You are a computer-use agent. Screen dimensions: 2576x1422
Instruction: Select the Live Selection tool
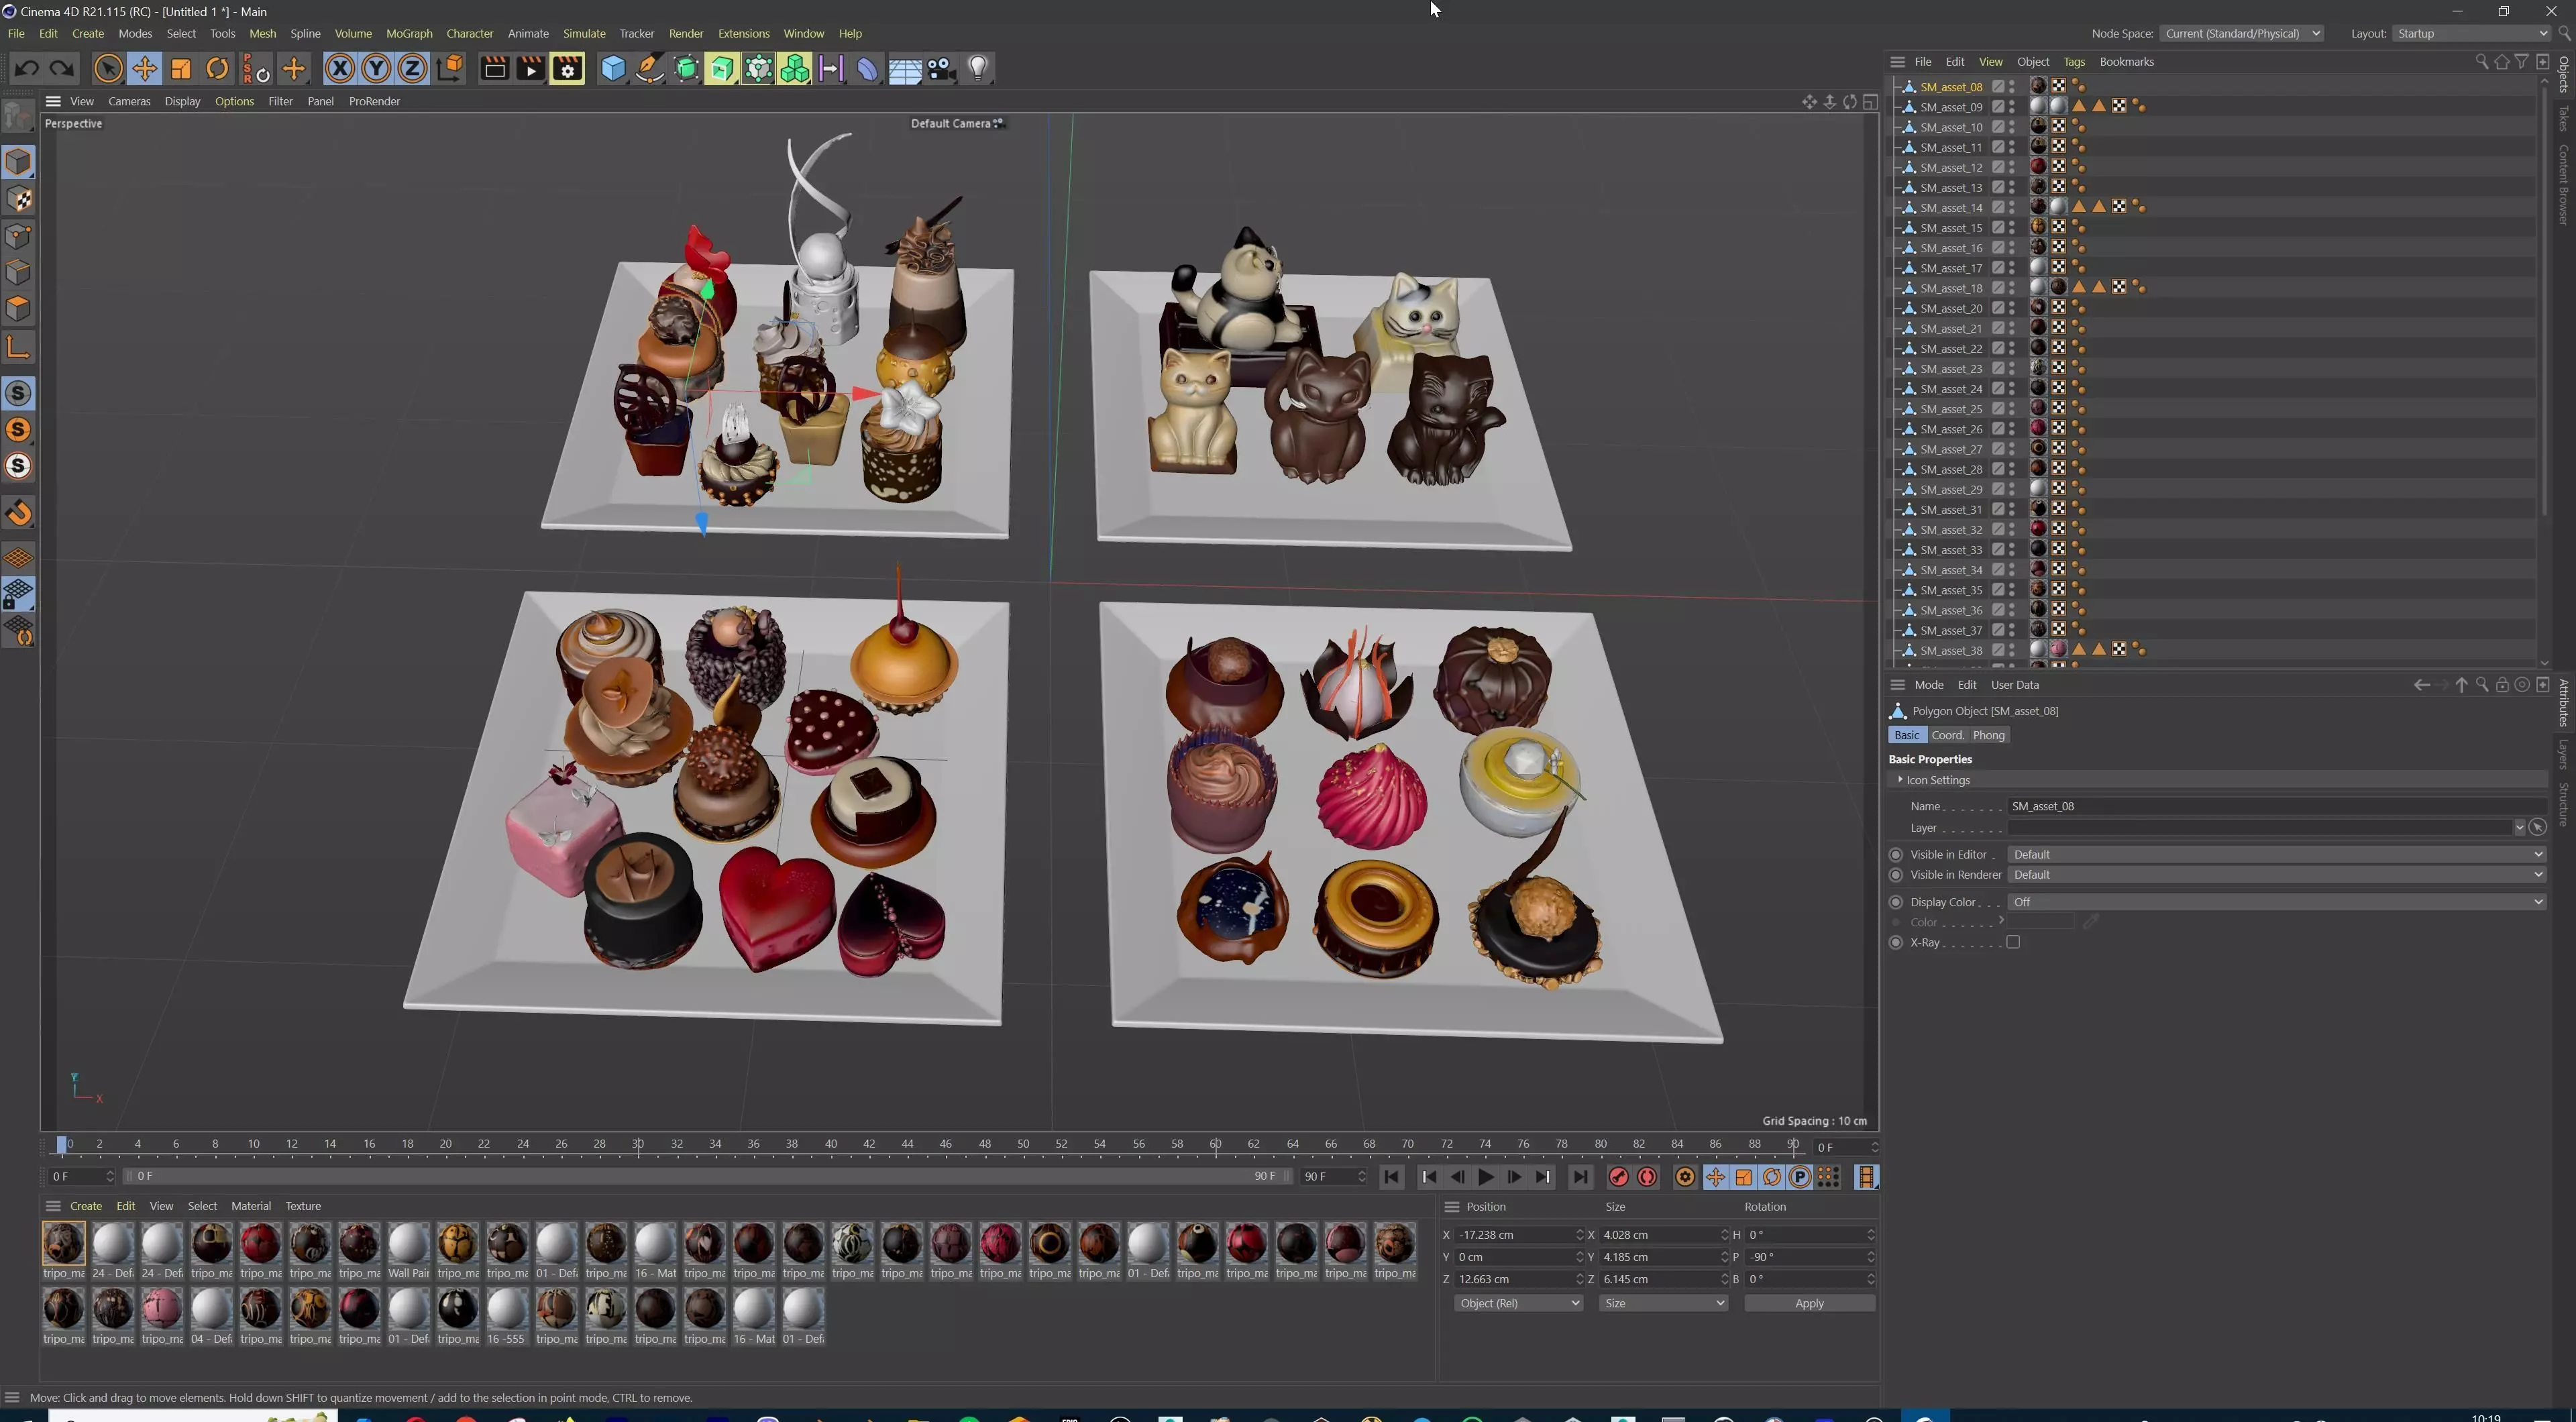(108, 68)
